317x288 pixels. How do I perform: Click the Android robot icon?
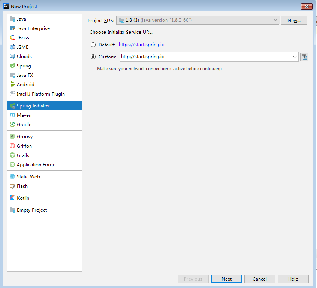coord(12,84)
